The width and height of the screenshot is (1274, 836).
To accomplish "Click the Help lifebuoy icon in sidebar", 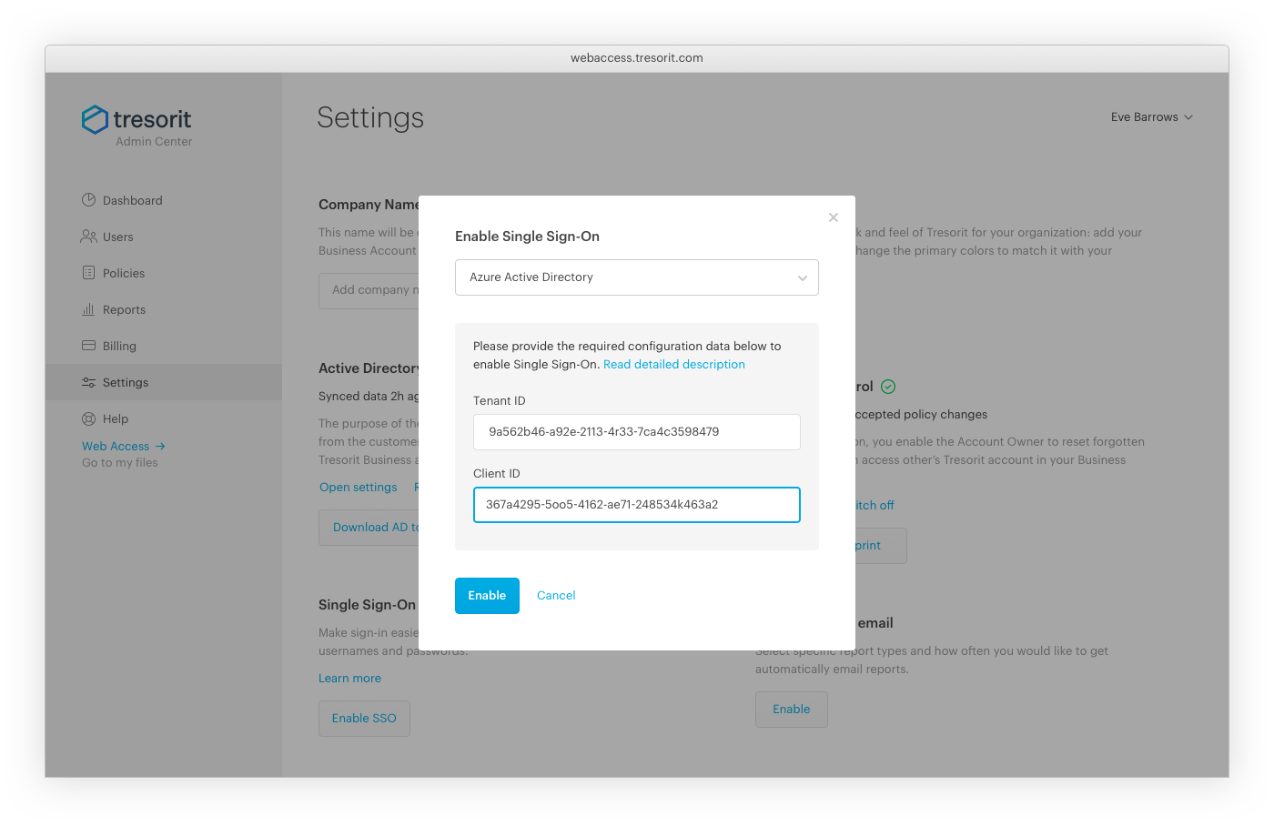I will pyautogui.click(x=88, y=418).
